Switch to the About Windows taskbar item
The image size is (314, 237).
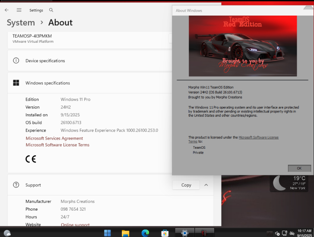[204, 233]
